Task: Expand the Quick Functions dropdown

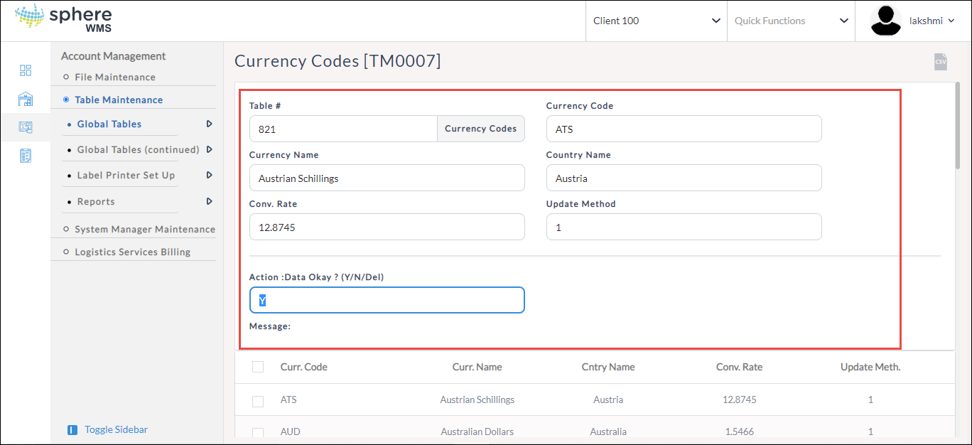Action: pyautogui.click(x=791, y=21)
